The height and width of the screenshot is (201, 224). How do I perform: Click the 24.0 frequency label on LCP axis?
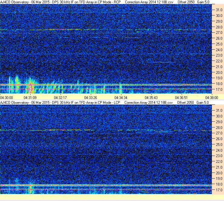click(219, 150)
